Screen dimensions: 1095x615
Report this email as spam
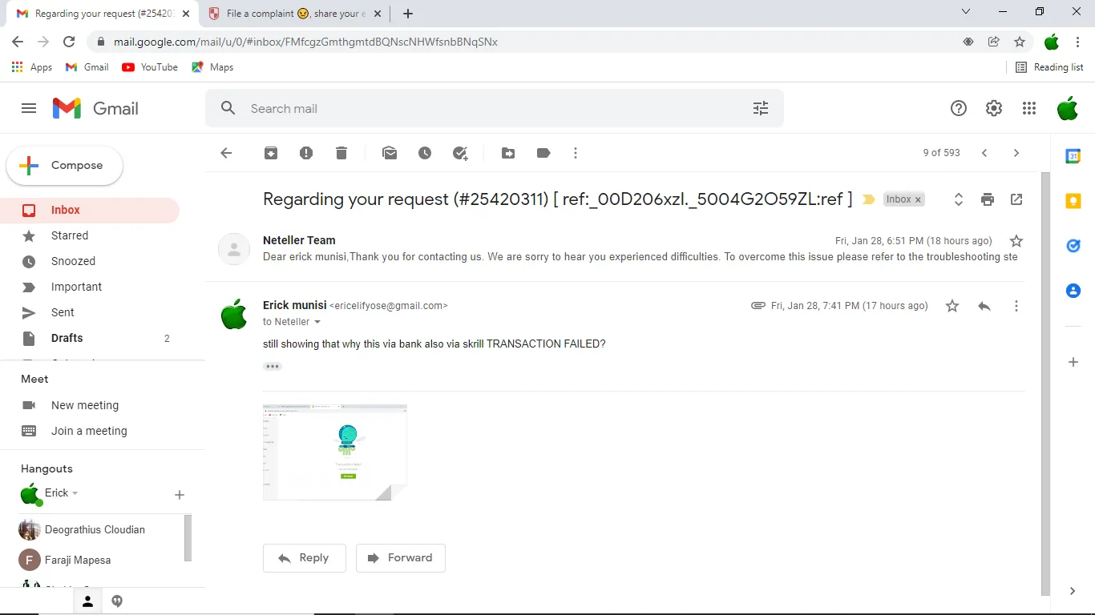306,153
